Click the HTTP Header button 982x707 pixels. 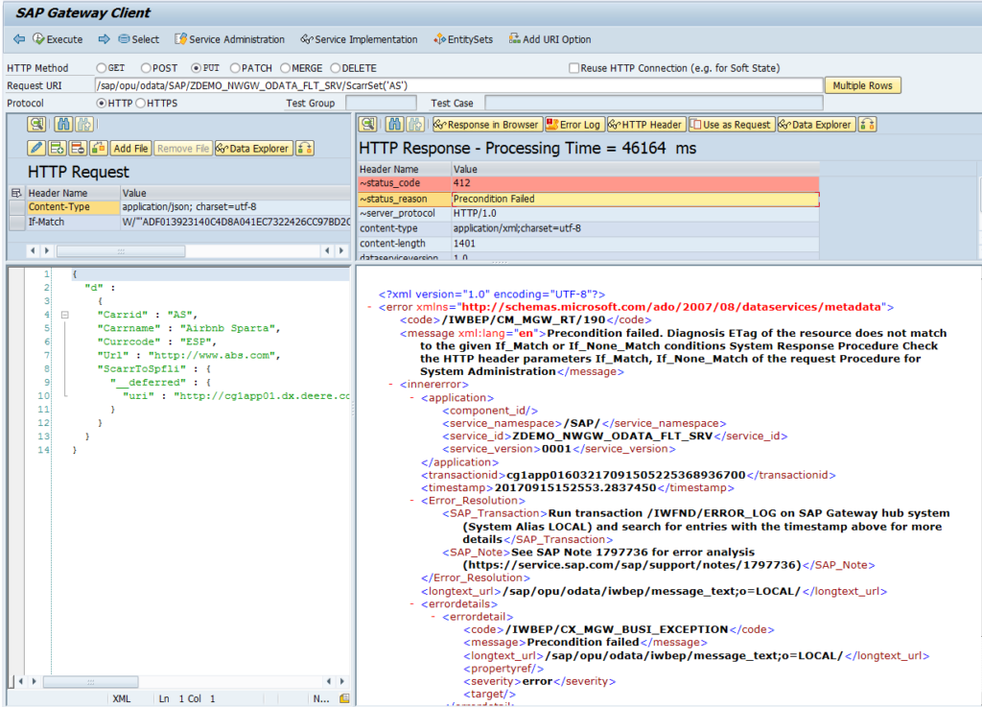tap(645, 124)
